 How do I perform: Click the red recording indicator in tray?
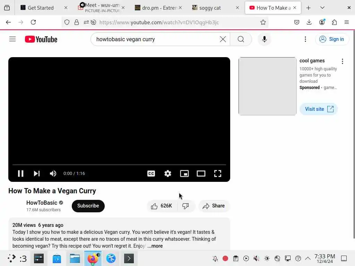(x=225, y=258)
